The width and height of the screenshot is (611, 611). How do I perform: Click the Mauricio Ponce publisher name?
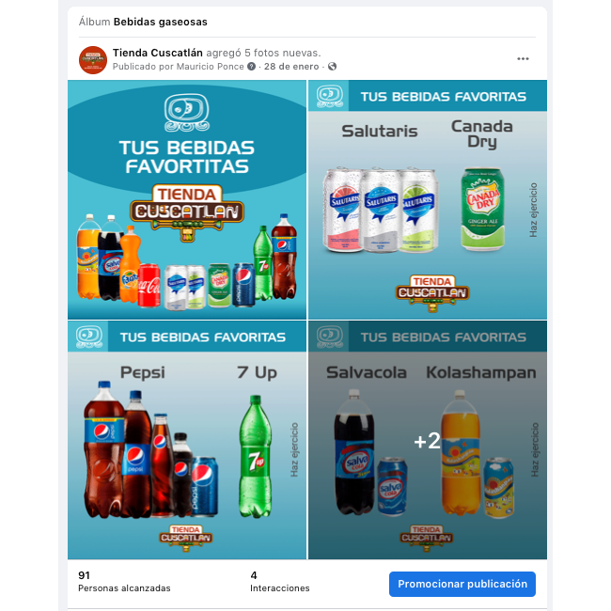(210, 67)
